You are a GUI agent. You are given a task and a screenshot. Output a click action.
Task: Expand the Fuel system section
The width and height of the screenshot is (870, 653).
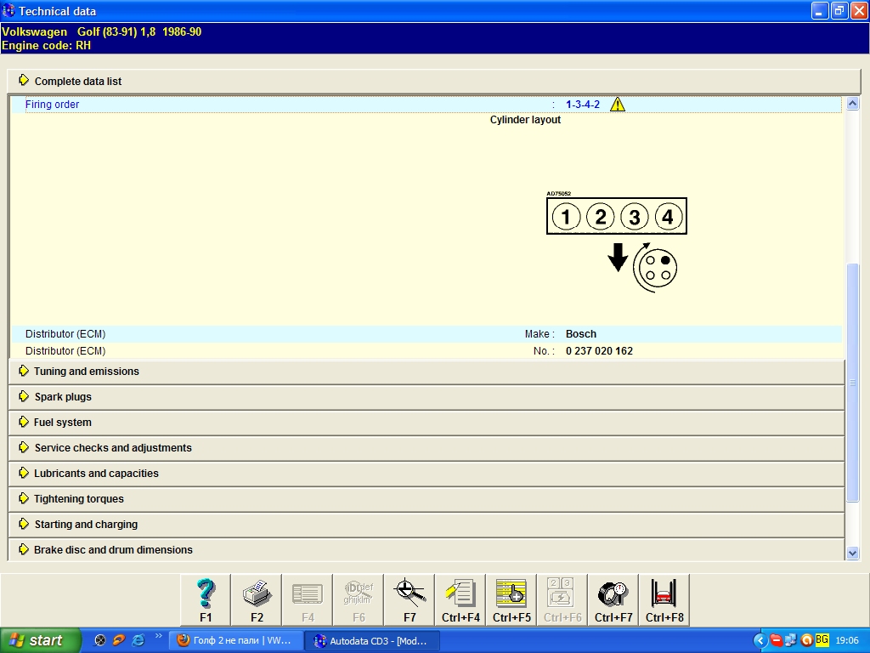point(62,423)
